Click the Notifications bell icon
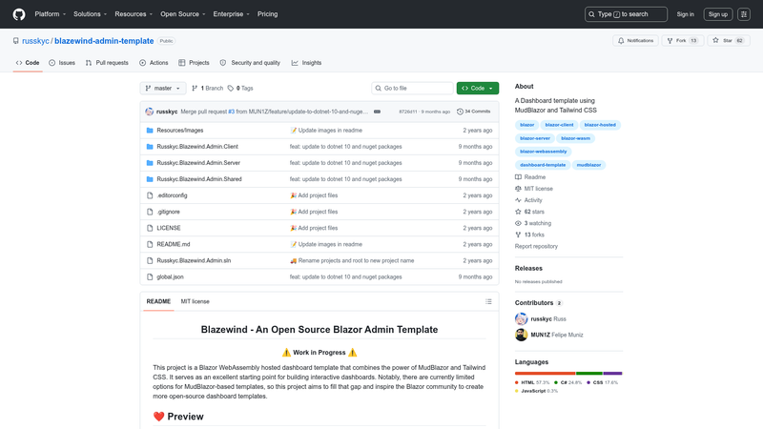 pyautogui.click(x=621, y=41)
